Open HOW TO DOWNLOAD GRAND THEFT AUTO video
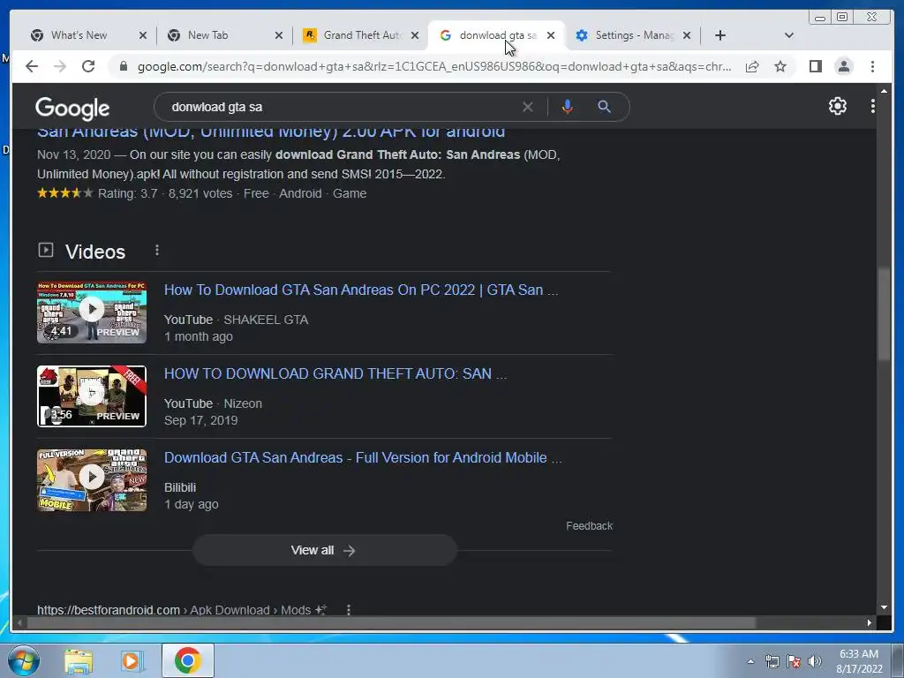 point(335,373)
